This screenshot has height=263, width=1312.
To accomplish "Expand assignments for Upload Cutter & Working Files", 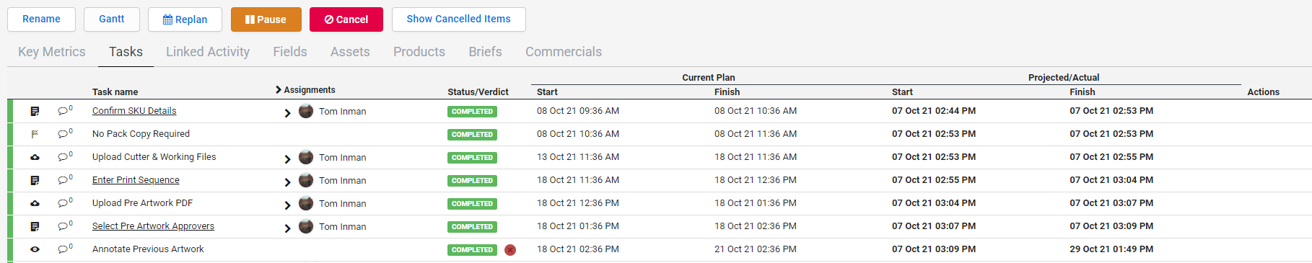I will (287, 159).
